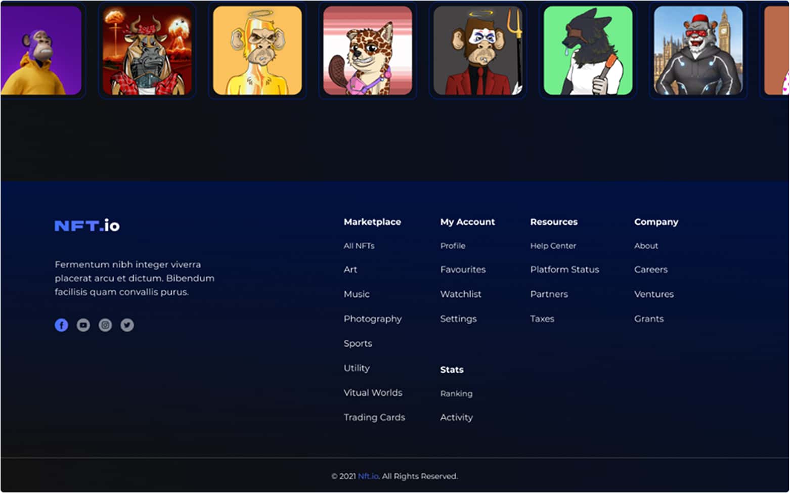Open the golden ape with halo NFT
Screen dimensions: 790x493
click(x=257, y=51)
